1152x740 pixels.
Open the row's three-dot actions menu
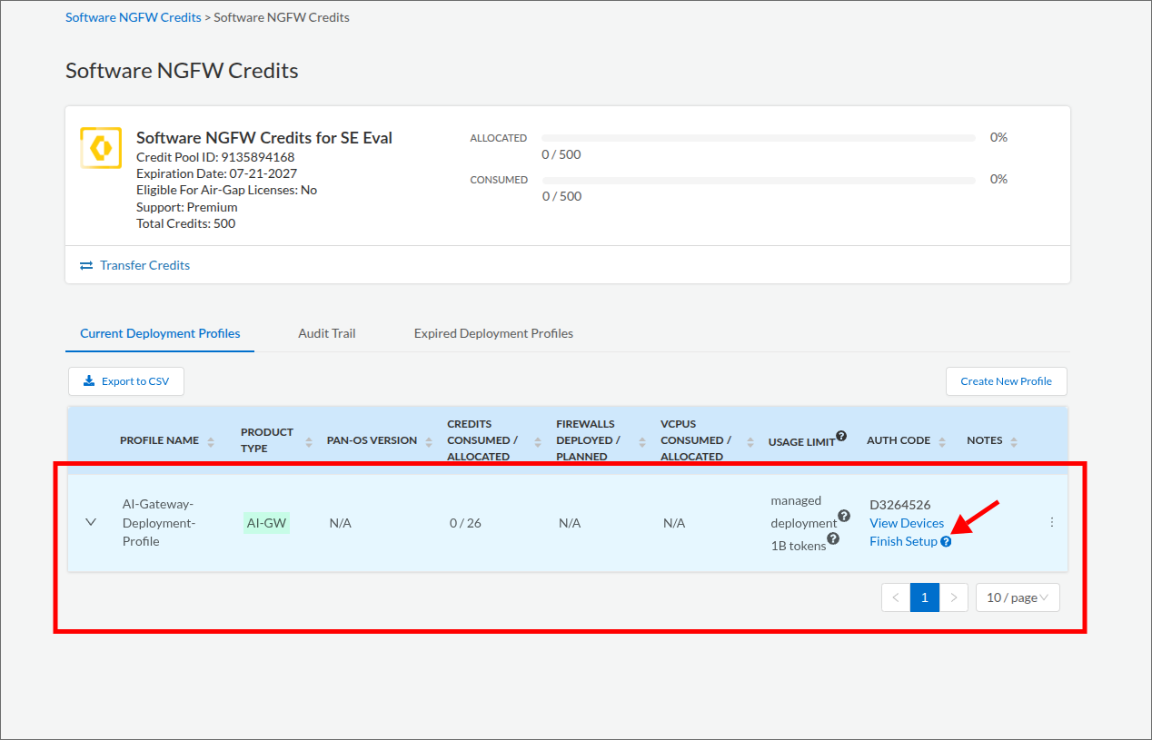1052,522
